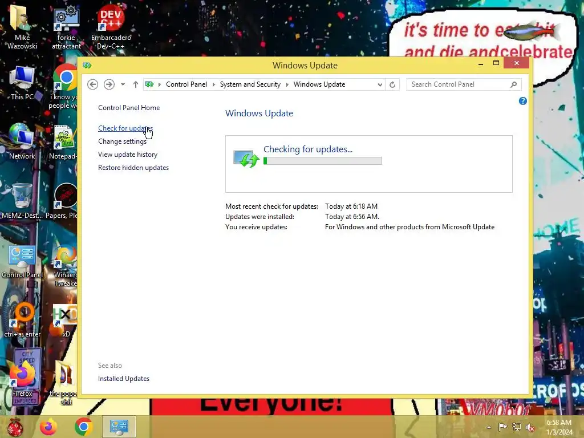Select System and Security breadcrumb
The image size is (584, 438).
pos(250,84)
